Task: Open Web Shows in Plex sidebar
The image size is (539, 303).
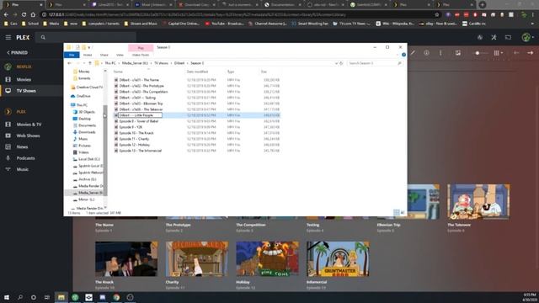Action: [x=28, y=136]
